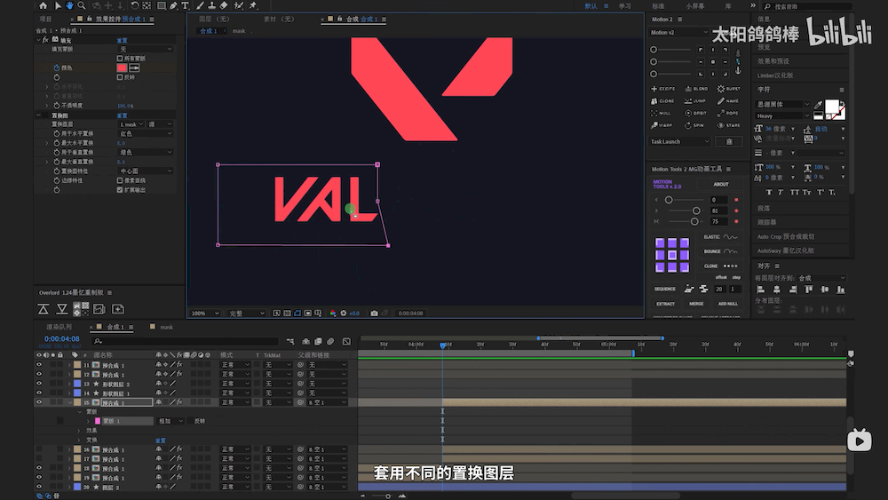Toggle the motion blur enable icon in timeline
The image size is (888, 500).
(x=330, y=341)
